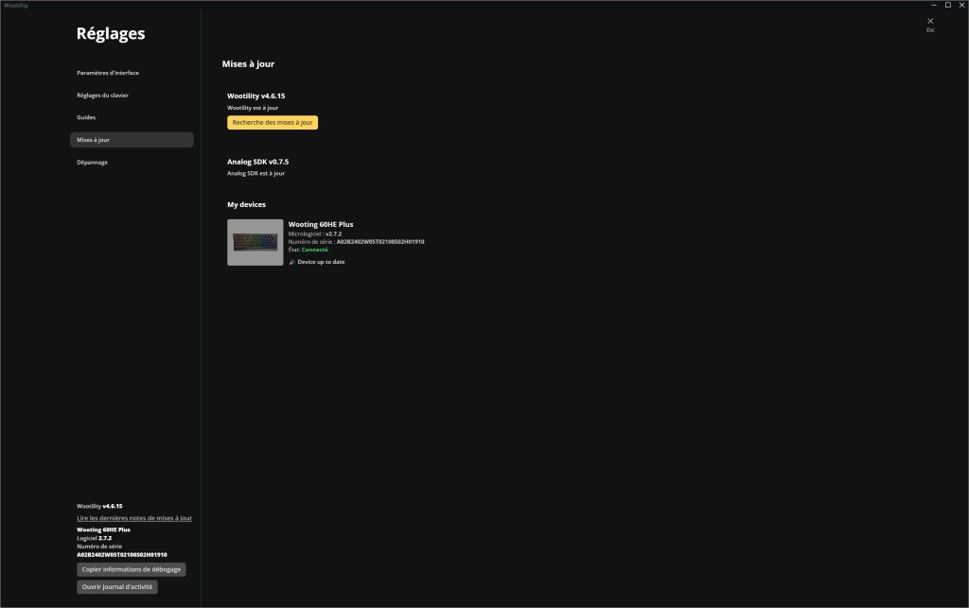This screenshot has width=969, height=608.
Task: Click the My devices heading
Action: coord(247,205)
